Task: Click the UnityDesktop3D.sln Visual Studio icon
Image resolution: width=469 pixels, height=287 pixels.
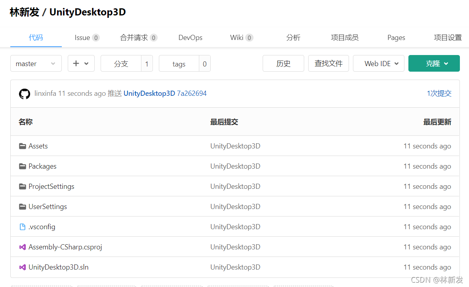Action: coord(23,267)
